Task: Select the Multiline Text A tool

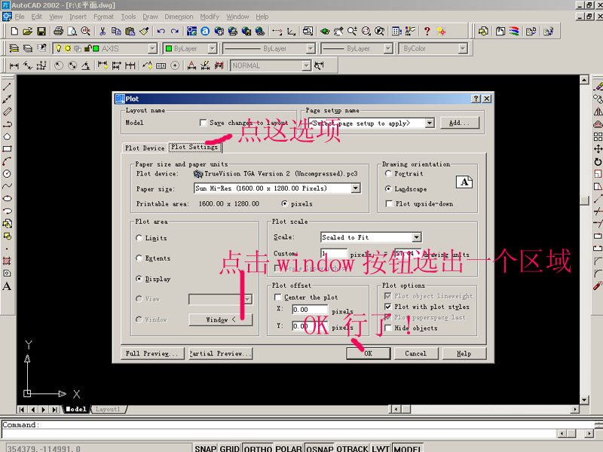Action: coord(7,286)
